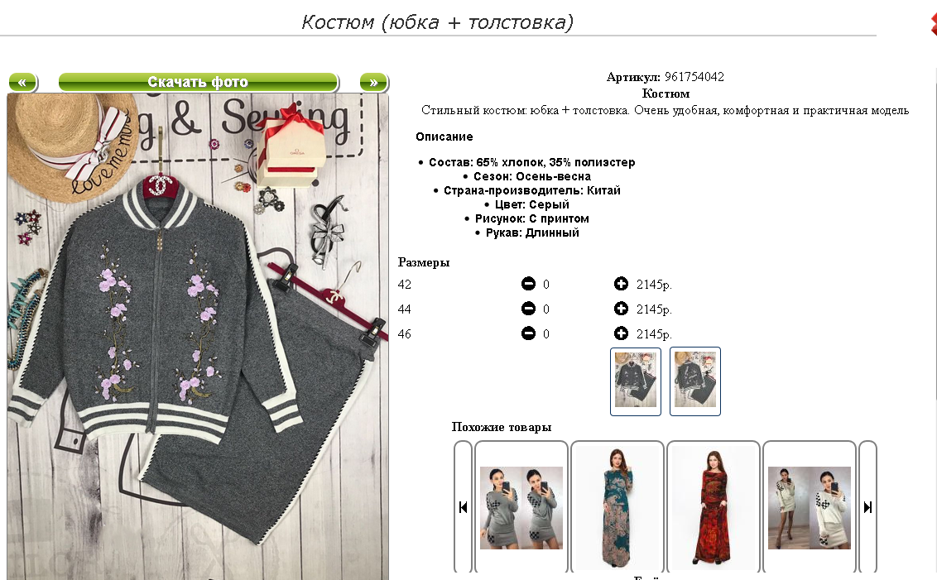Open similar white costume product
937x580 pixels.
pos(810,508)
